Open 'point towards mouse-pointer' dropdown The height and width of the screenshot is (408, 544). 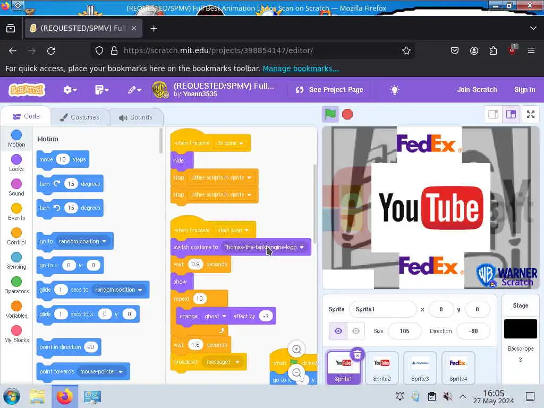click(101, 371)
